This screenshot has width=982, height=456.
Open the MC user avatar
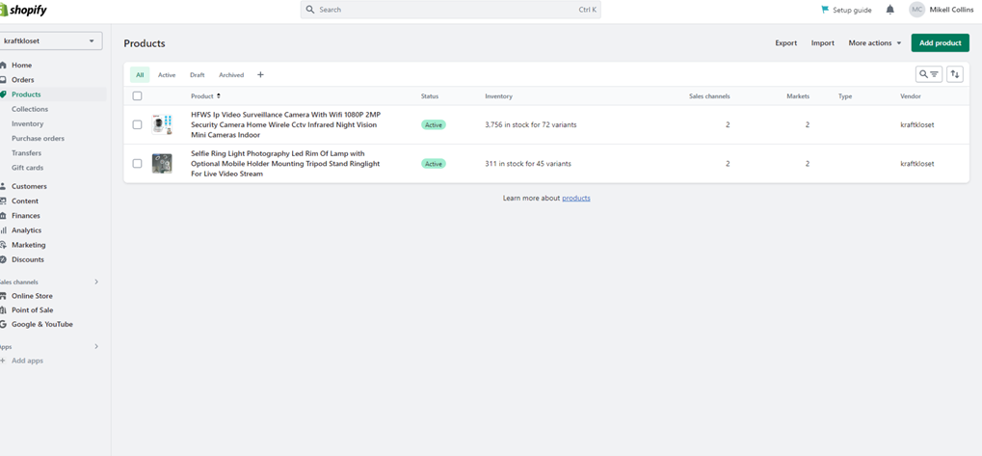click(916, 10)
